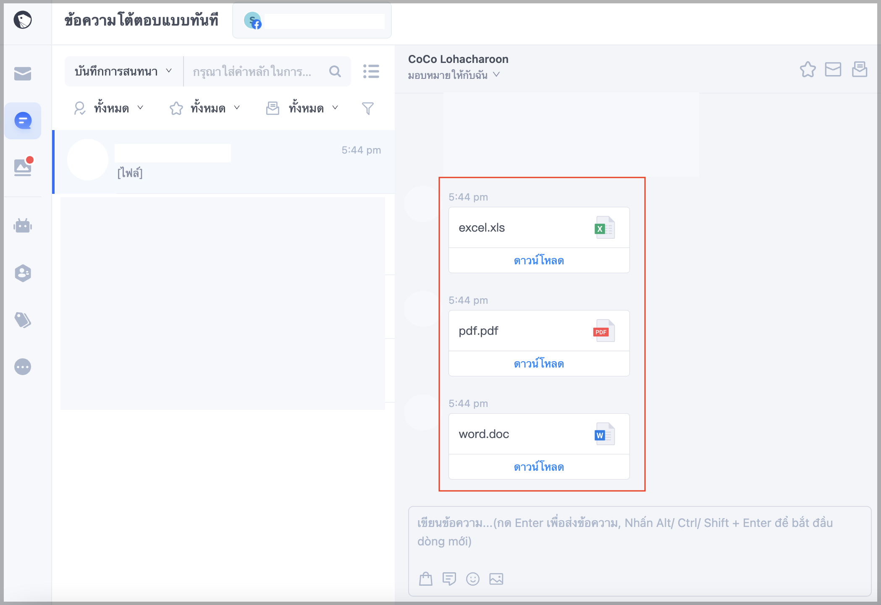The height and width of the screenshot is (605, 881).
Task: Open the instant messaging chat sidebar icon
Action: [x=23, y=121]
